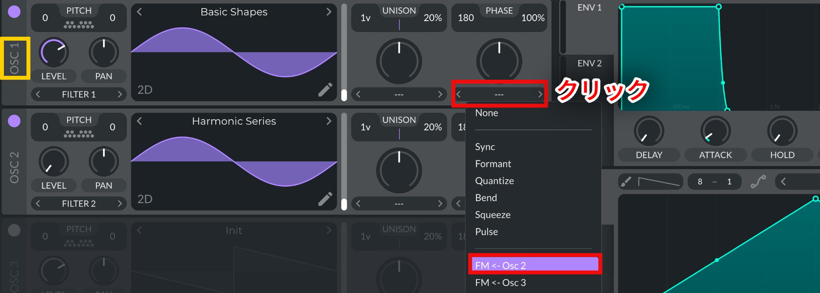This screenshot has height=293, width=820.
Task: Click the LFO grid value 8 field
Action: click(x=700, y=182)
